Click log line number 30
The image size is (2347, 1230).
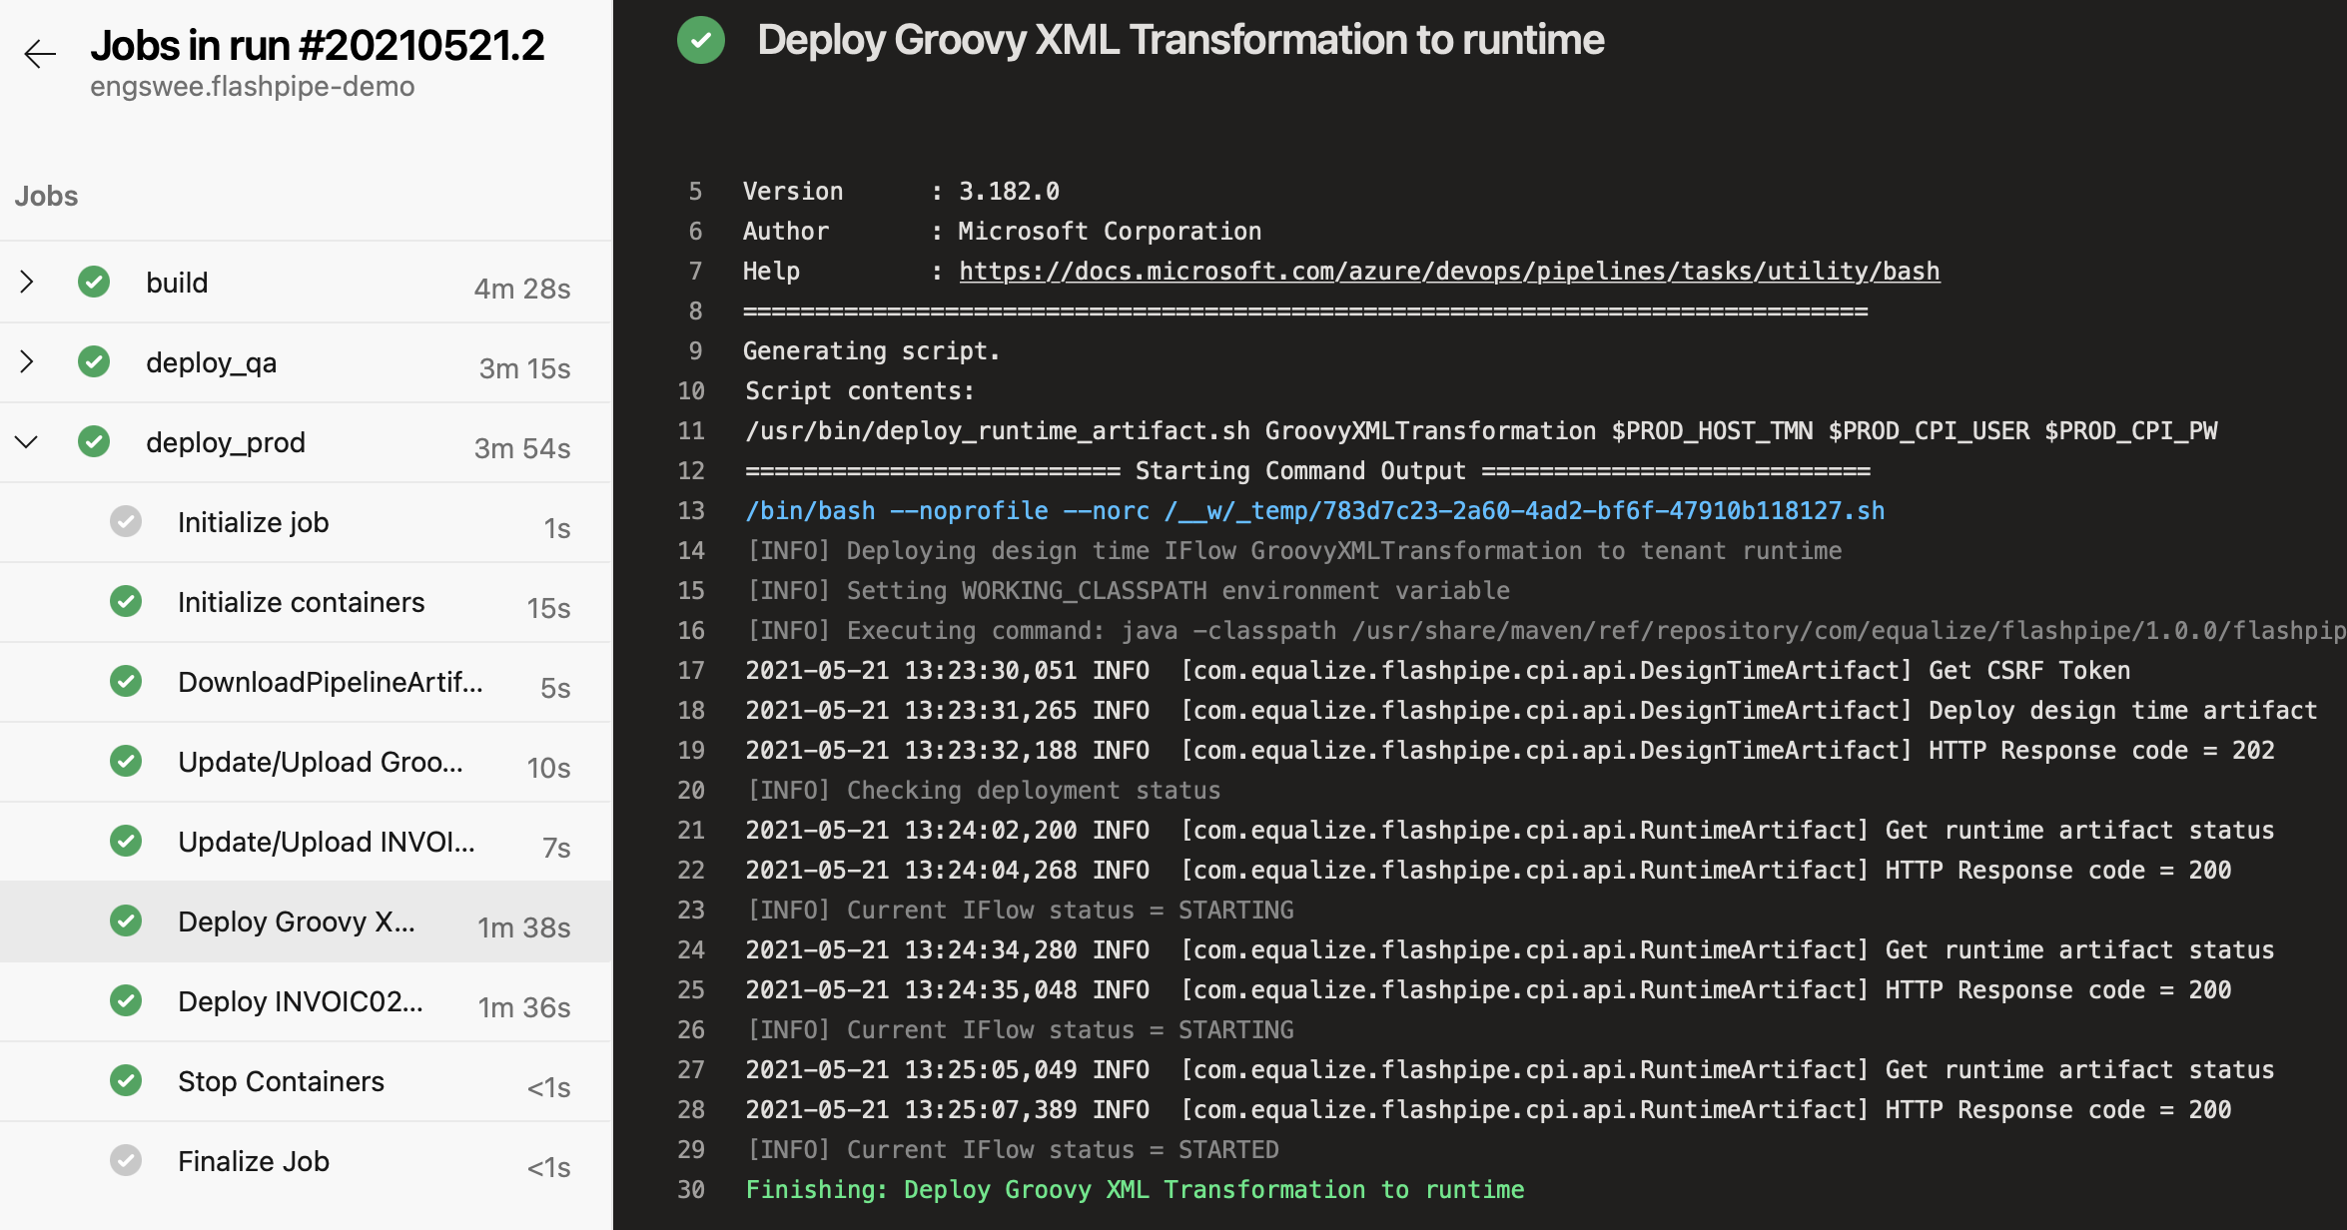tap(691, 1190)
